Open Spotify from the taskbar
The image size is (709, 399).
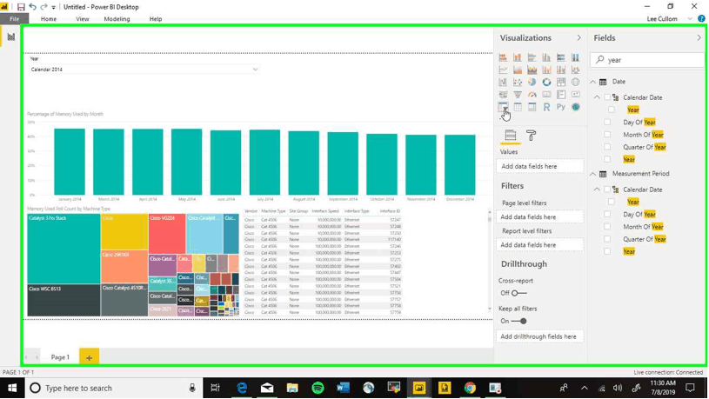(x=318, y=388)
